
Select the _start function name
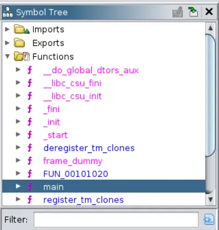point(56,135)
